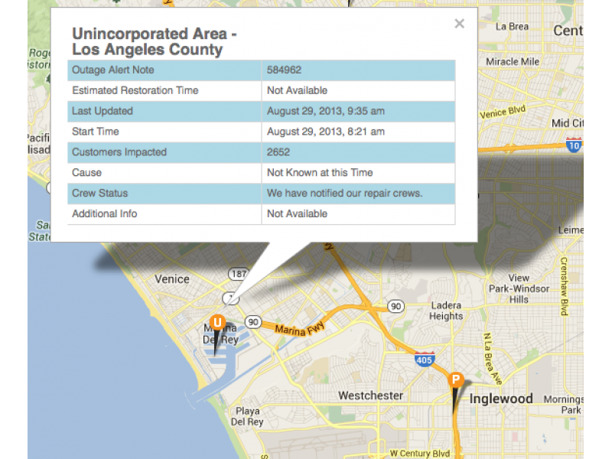Click the Route 90 shield near Ladera Heights

click(396, 306)
